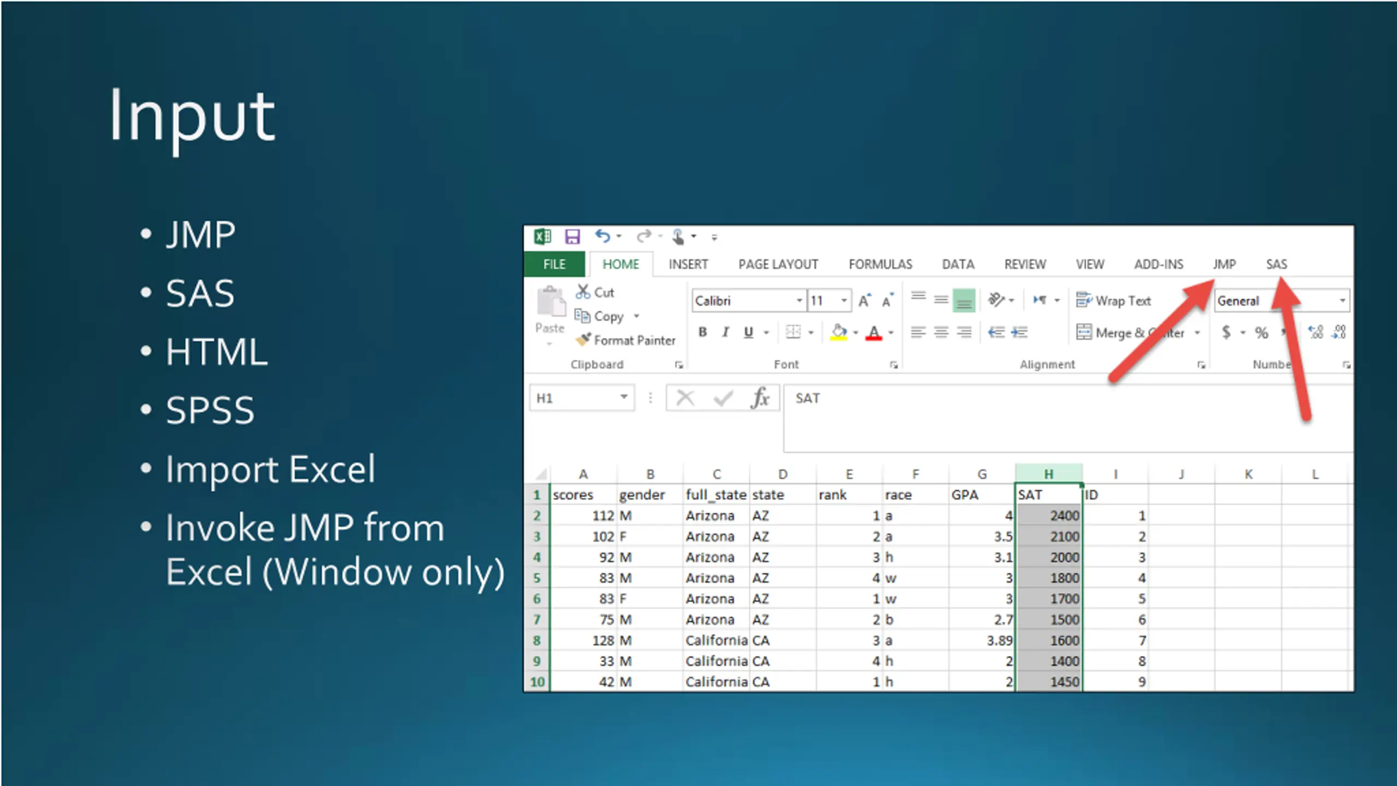
Task: Click the Orientation icon
Action: 996,300
